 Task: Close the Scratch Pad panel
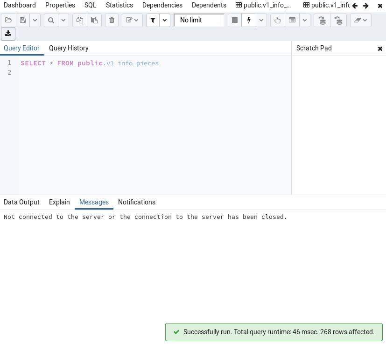click(x=380, y=49)
